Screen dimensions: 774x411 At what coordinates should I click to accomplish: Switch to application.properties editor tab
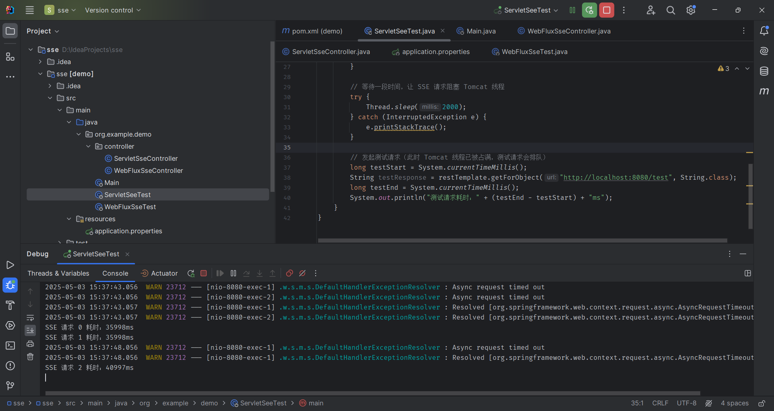(x=431, y=52)
